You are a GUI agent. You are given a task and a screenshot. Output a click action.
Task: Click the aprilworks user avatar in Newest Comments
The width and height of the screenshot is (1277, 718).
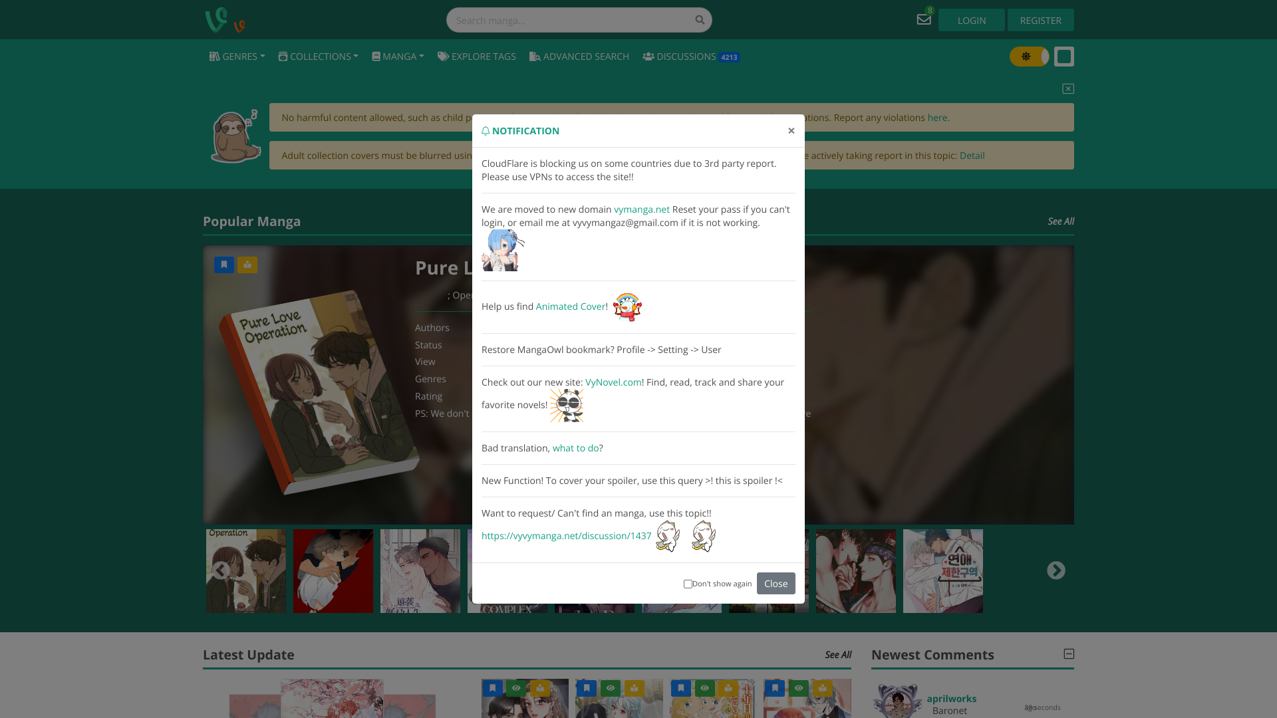(x=897, y=701)
